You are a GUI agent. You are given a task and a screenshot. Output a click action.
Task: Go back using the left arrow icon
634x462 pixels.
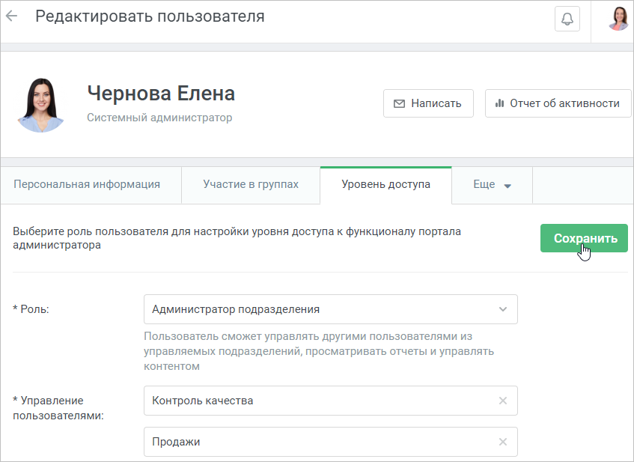[12, 16]
